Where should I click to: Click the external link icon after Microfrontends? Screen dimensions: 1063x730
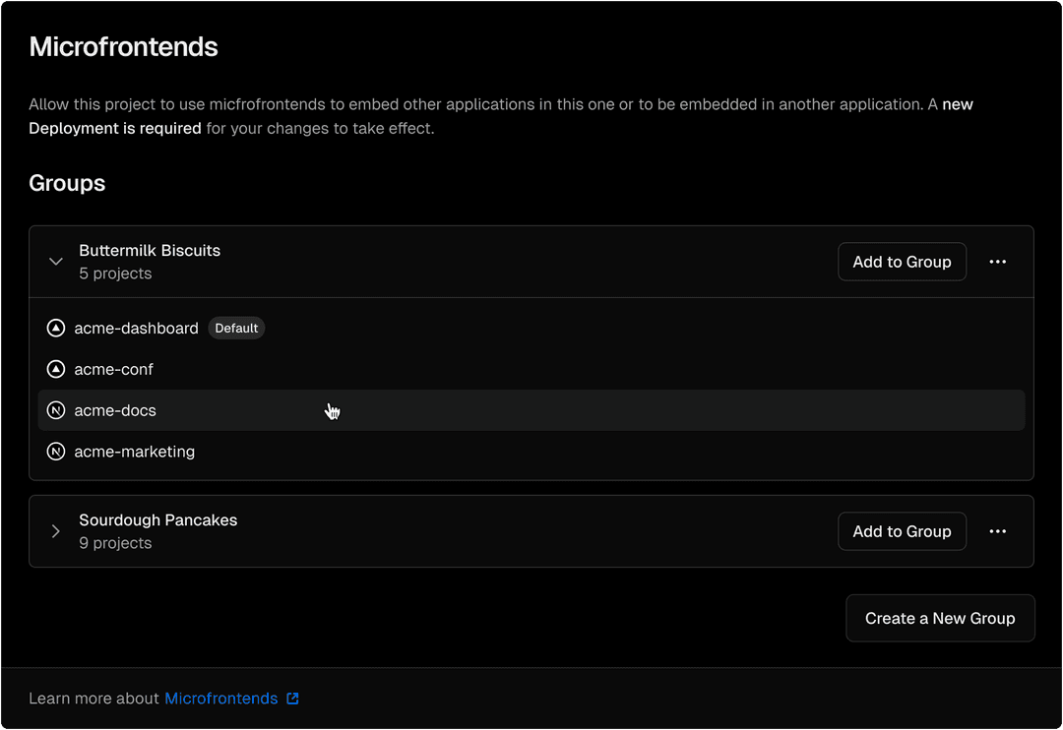click(x=292, y=698)
